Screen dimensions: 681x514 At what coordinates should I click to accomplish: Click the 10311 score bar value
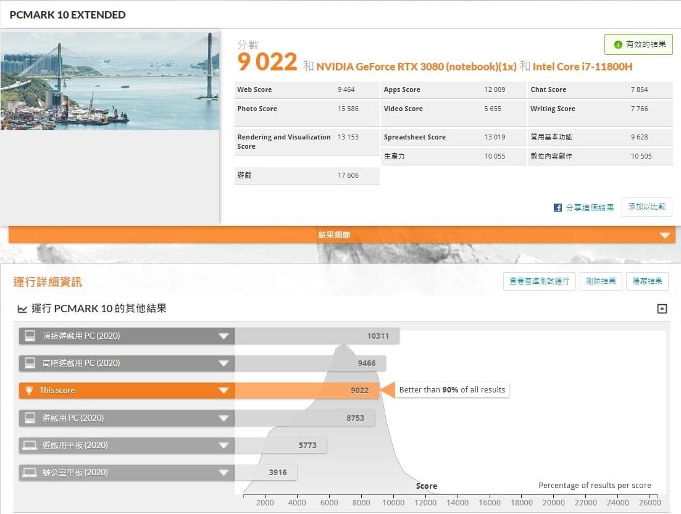tap(378, 336)
